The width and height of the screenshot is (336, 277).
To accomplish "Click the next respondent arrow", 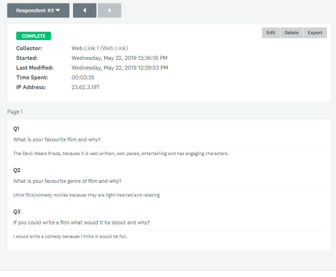I will tap(109, 10).
